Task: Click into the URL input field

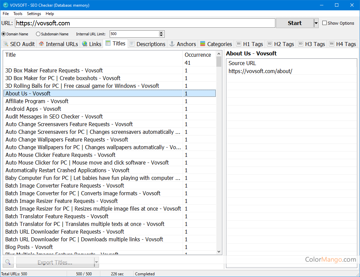Action: (x=145, y=23)
